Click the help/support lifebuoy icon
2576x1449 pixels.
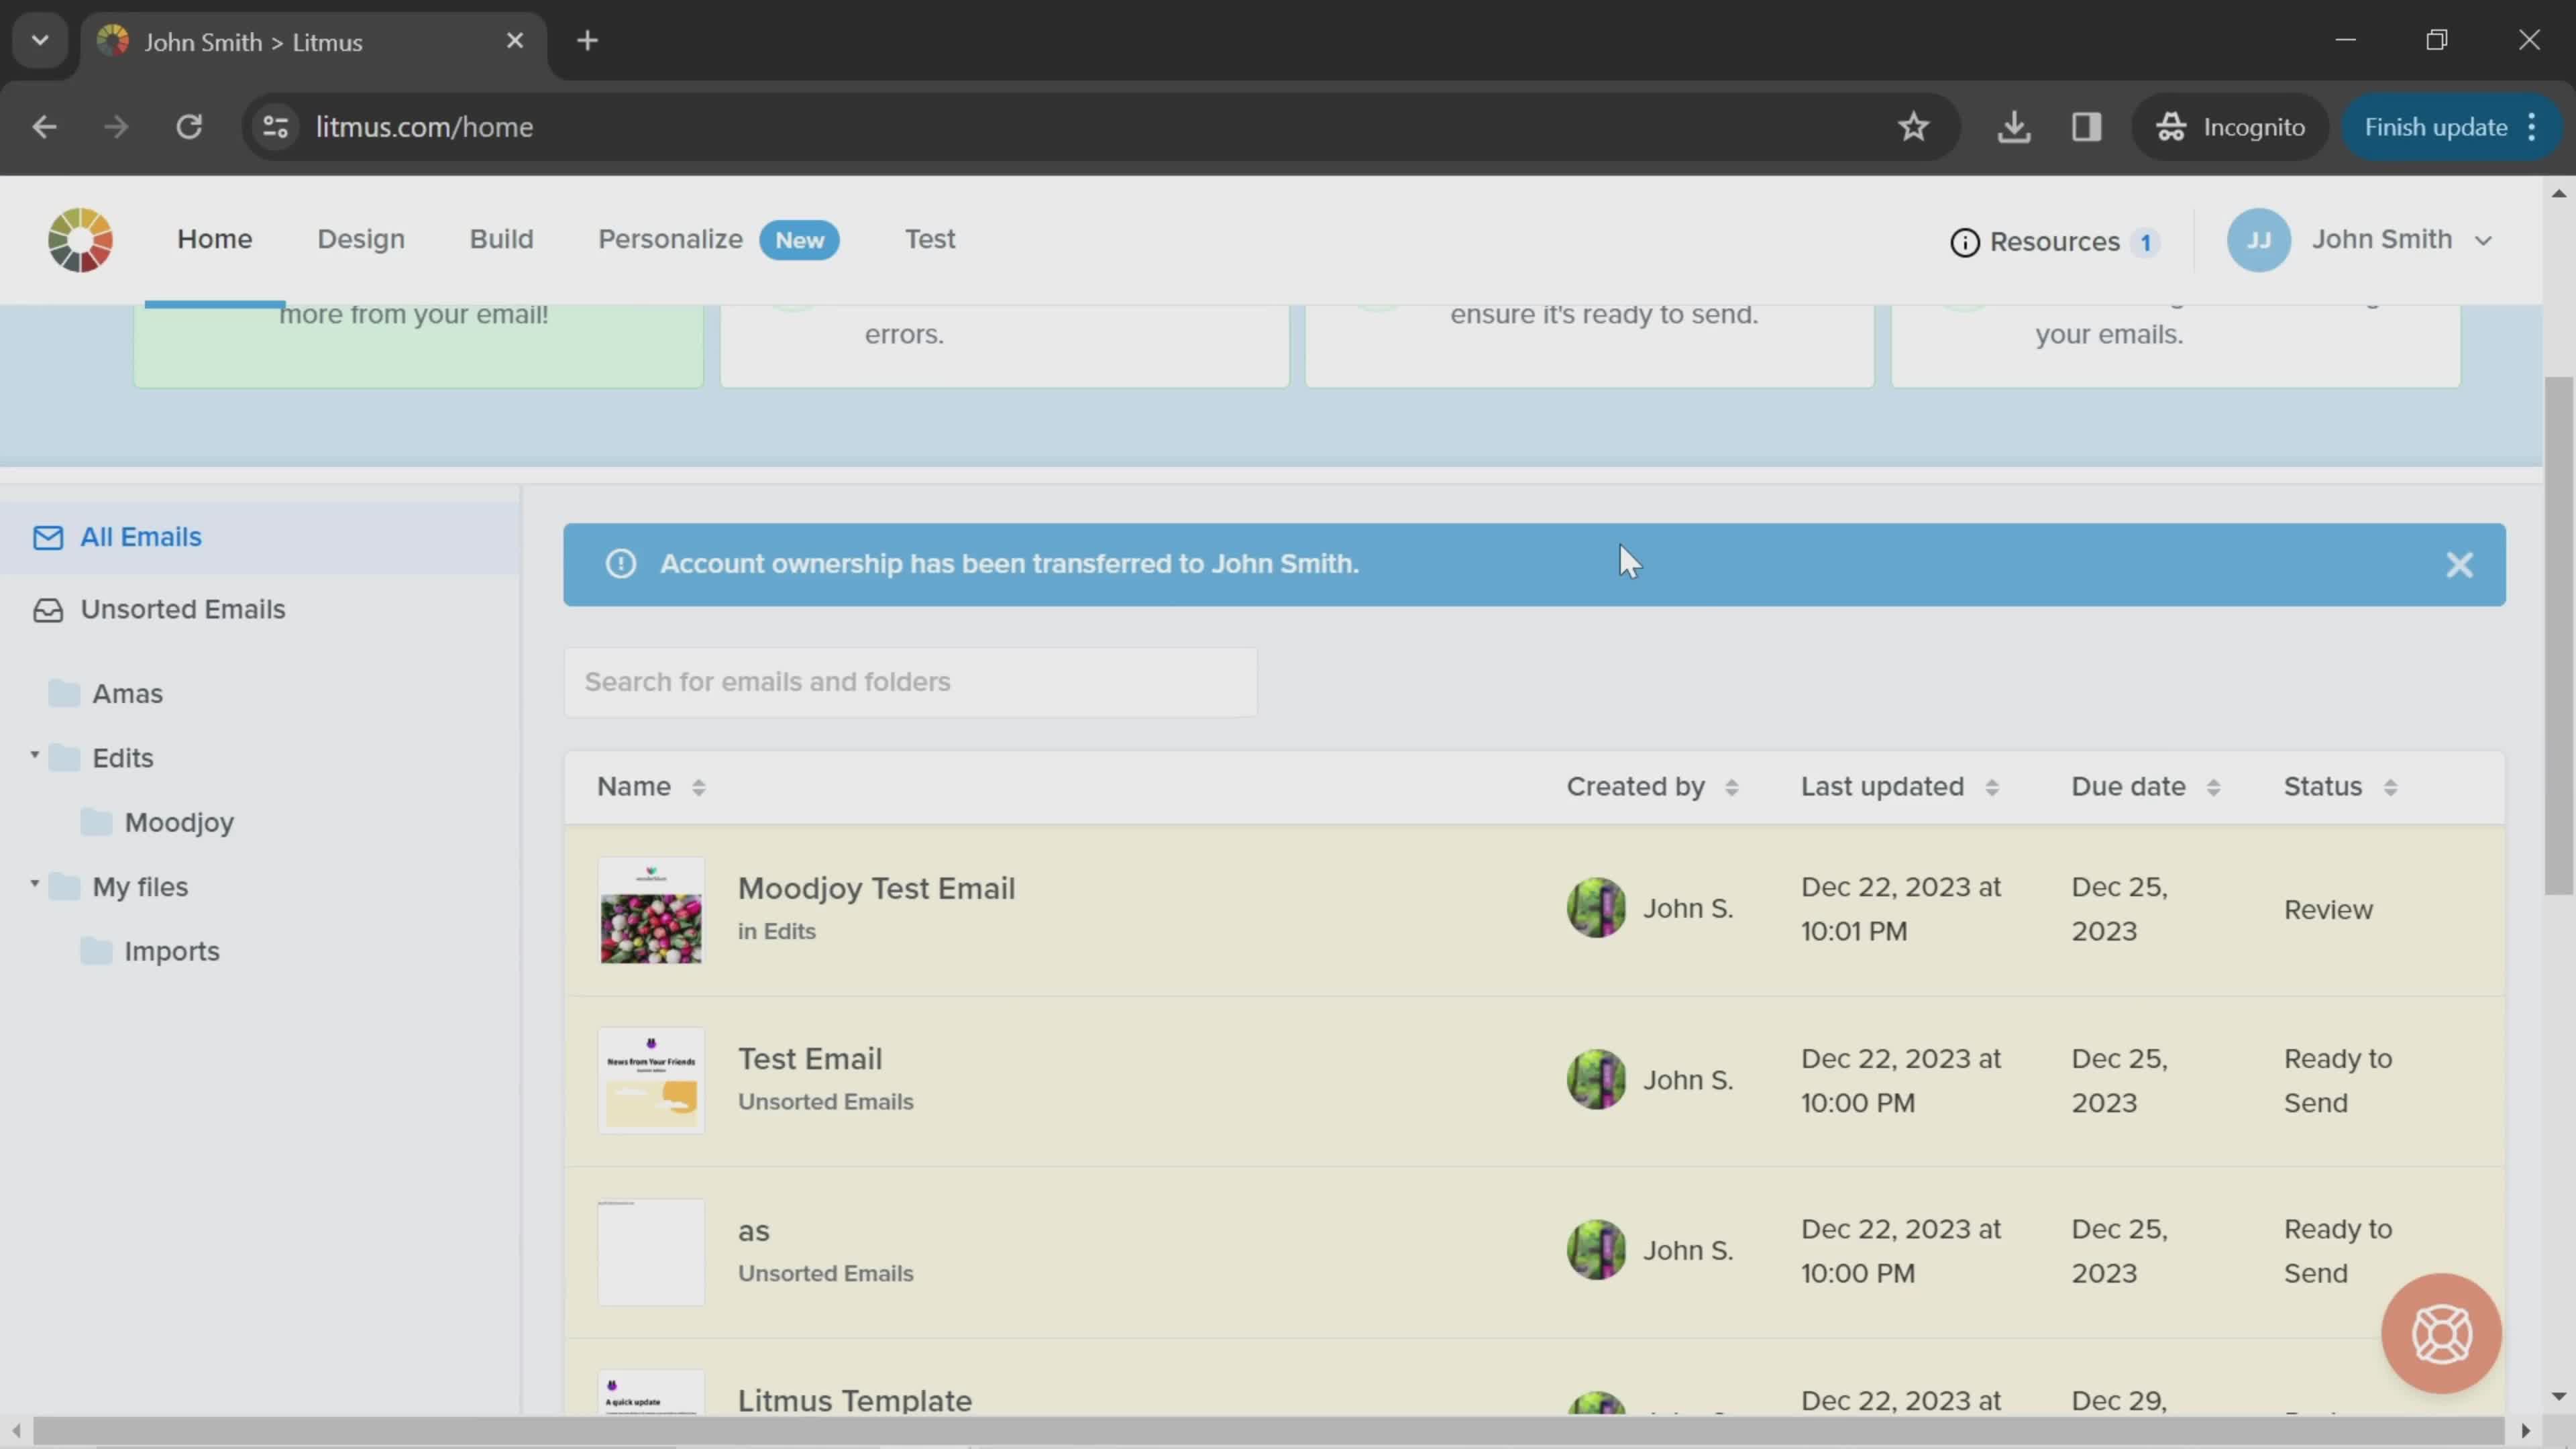pyautogui.click(x=2443, y=1334)
